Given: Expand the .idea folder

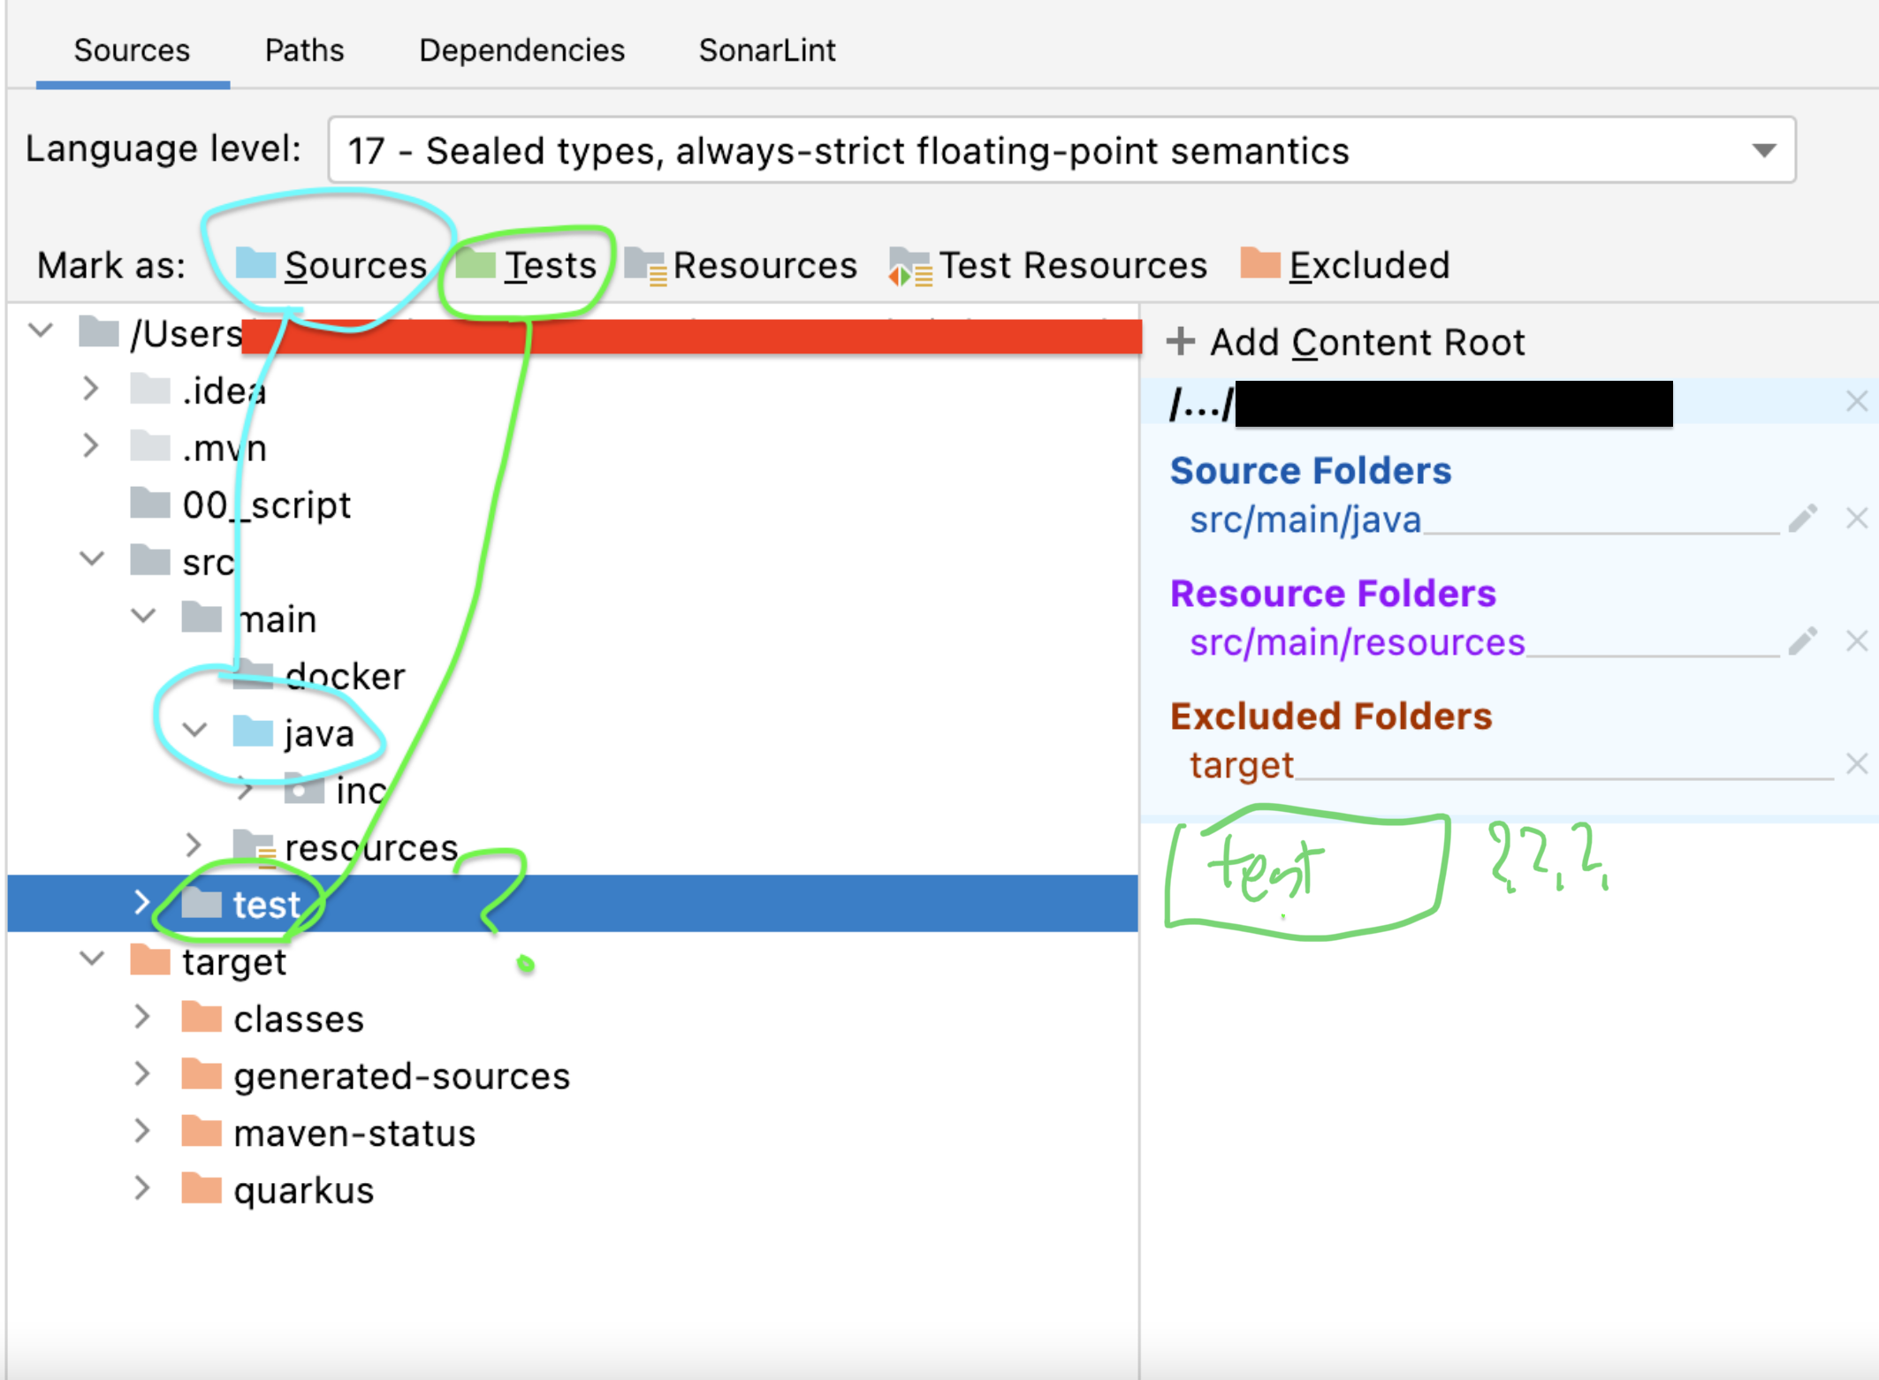Looking at the screenshot, I should (90, 389).
